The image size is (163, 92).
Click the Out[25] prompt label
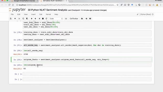click(18, 69)
